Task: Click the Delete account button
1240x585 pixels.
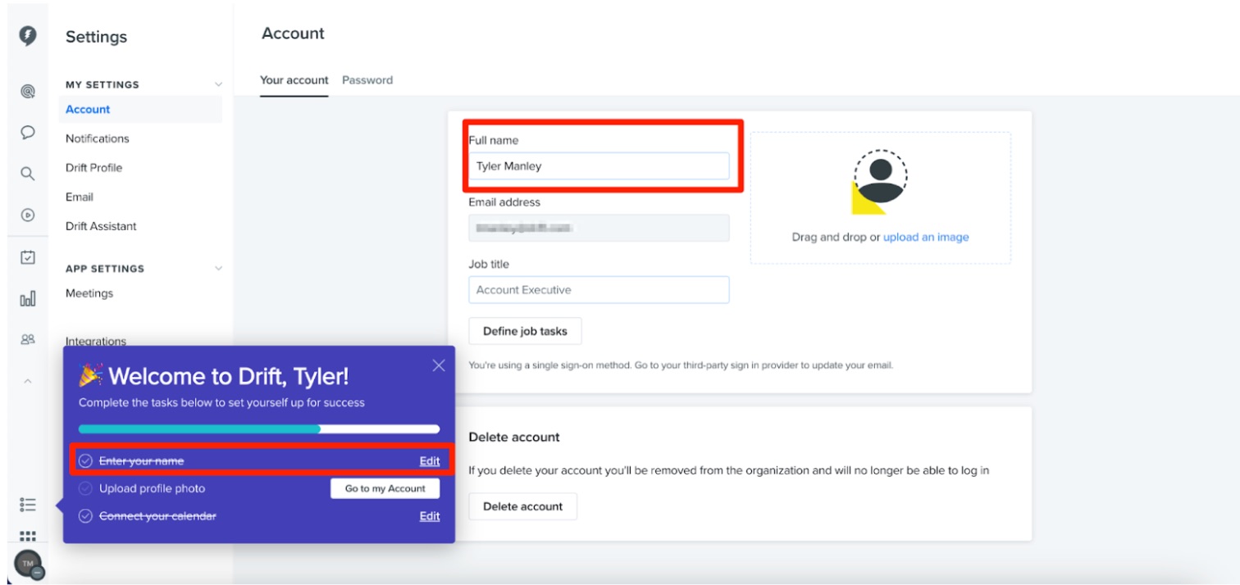Action: [523, 506]
